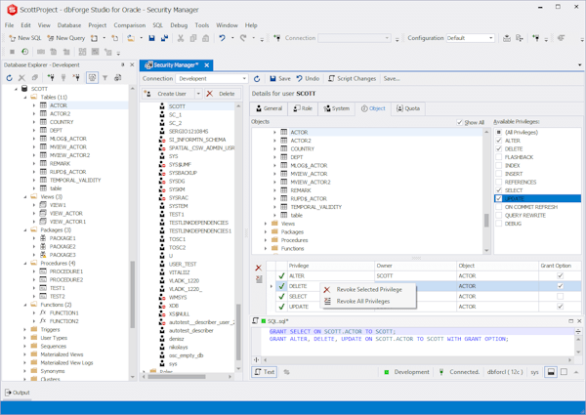Screen dimensions: 586x415
Task: Check the INSERT privilege checkbox
Action: click(x=498, y=174)
